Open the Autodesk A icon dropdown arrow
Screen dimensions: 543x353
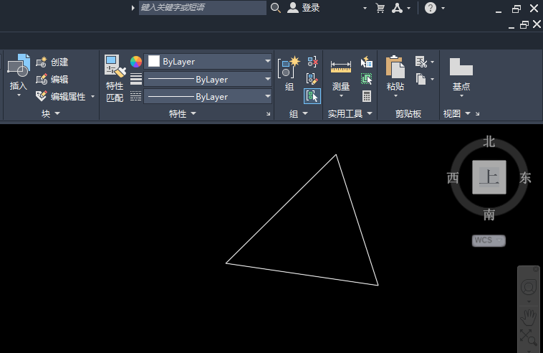(408, 8)
